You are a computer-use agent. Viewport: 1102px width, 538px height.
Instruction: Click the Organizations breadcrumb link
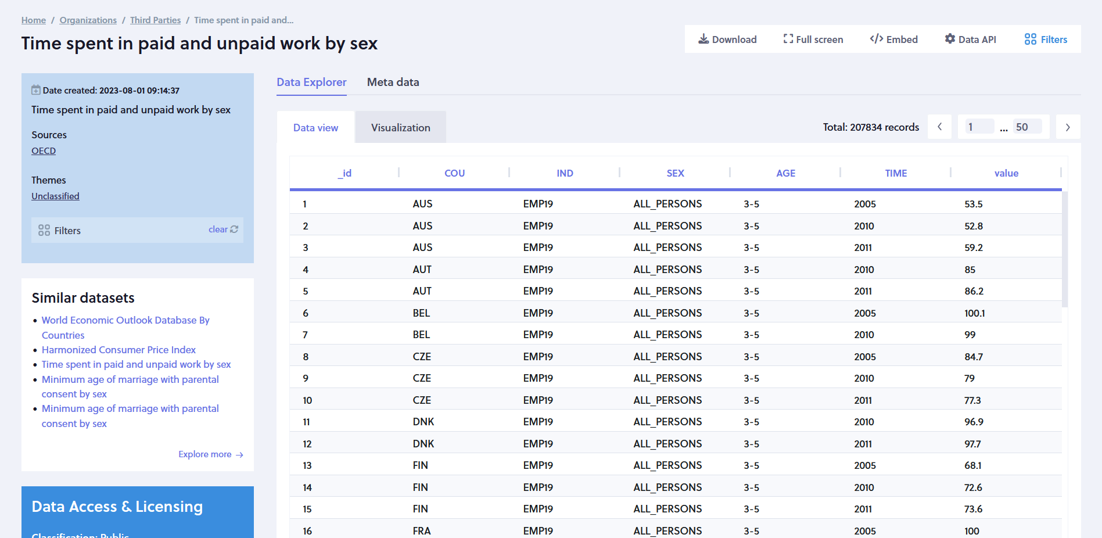[x=88, y=20]
